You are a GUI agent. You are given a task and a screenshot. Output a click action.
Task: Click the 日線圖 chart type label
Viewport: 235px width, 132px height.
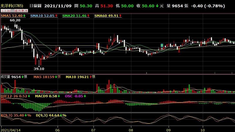35,6
